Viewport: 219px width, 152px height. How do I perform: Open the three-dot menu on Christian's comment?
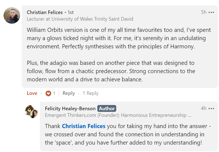click(211, 12)
